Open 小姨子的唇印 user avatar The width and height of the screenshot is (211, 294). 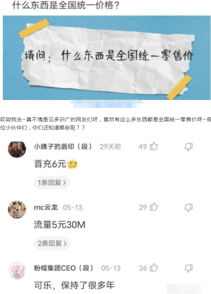click(x=17, y=150)
